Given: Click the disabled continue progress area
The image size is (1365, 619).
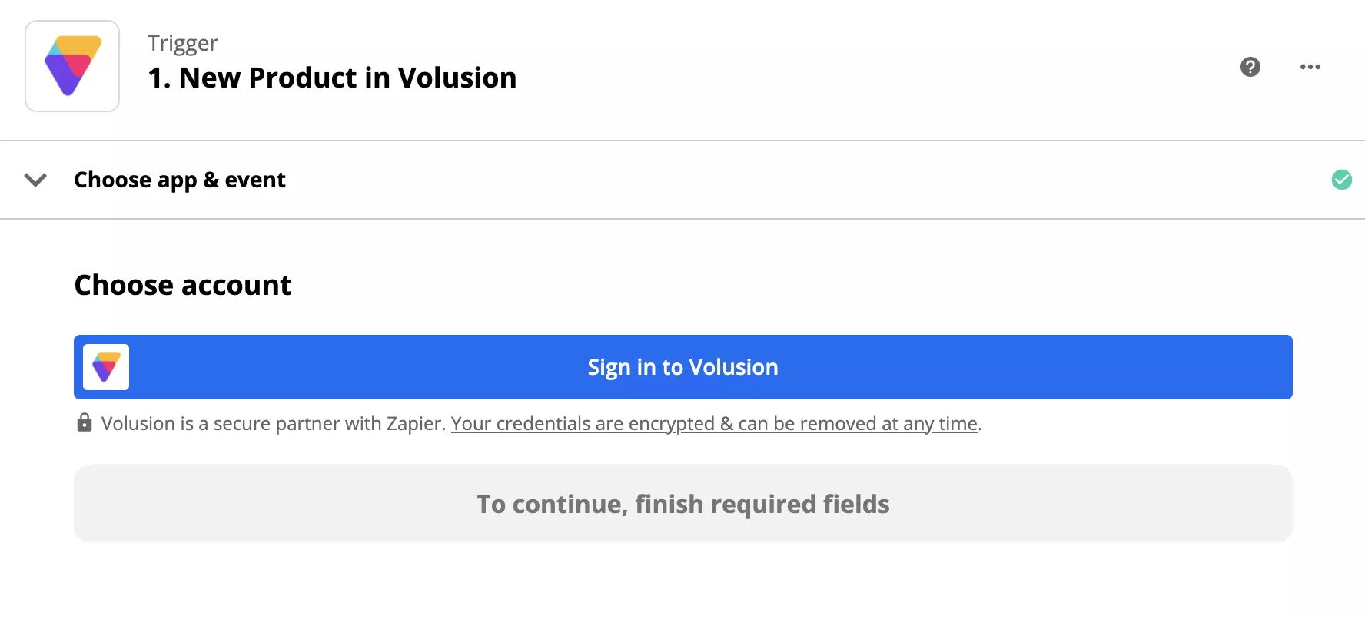Looking at the screenshot, I should [682, 504].
